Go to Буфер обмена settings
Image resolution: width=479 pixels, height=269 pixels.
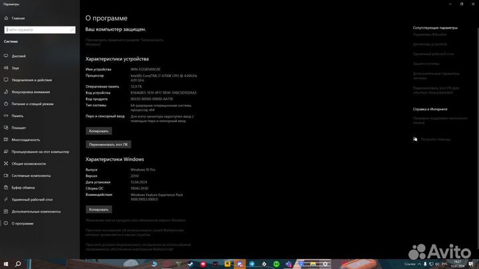click(x=23, y=187)
